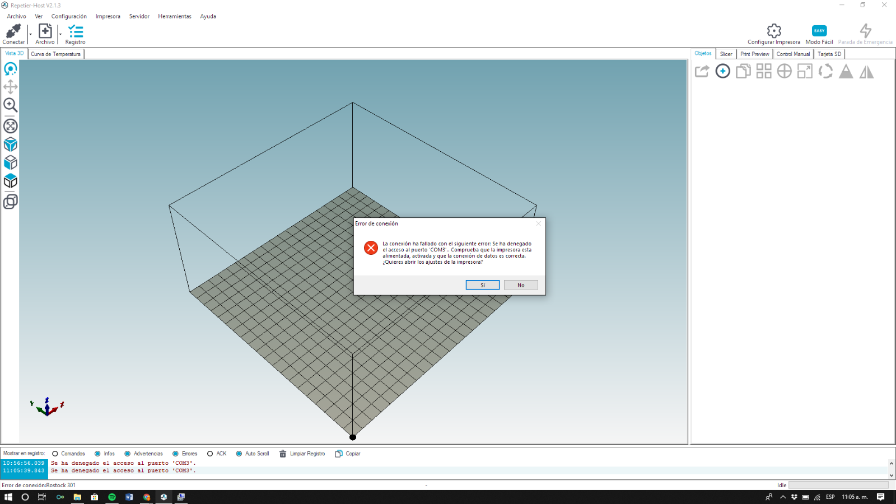Click the fit-to-view arrows icon
This screenshot has height=504, width=896.
(x=10, y=126)
